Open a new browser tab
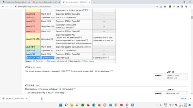Screen dimensions: 193x108 point(94,2)
